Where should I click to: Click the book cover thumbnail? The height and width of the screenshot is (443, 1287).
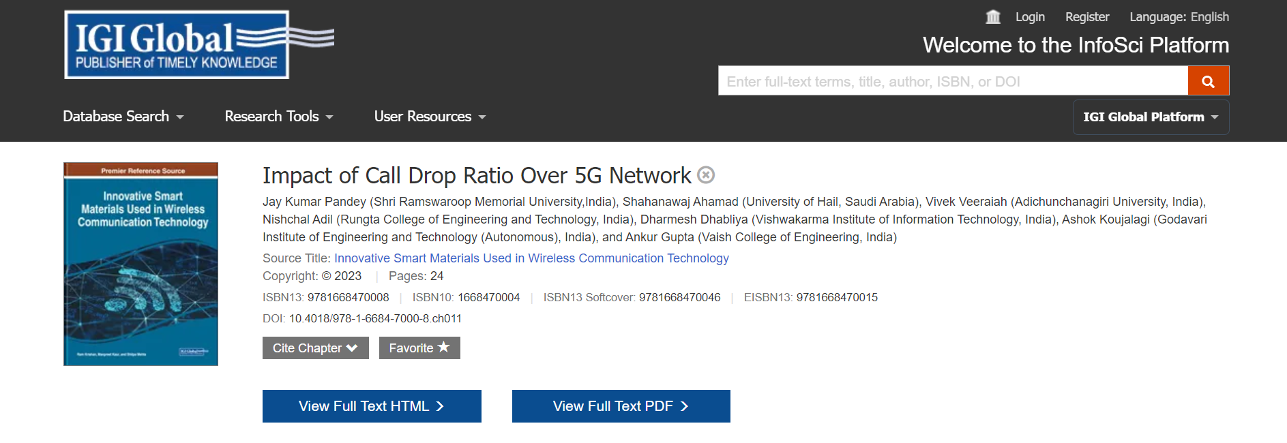140,264
